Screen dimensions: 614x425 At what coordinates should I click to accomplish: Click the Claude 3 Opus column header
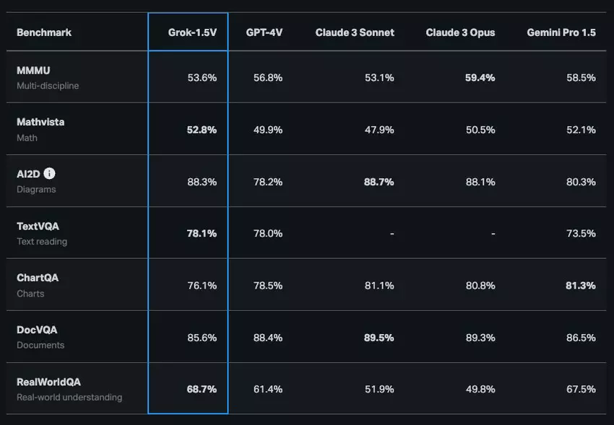[460, 32]
